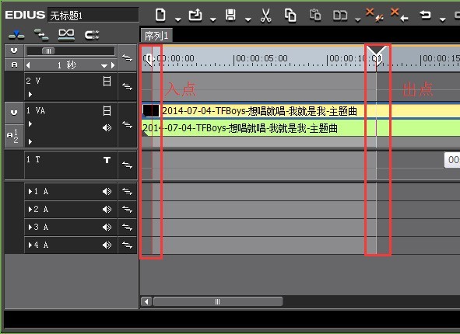The height and width of the screenshot is (334, 460).
Task: Click the project name field 无标题1
Action: 93,16
